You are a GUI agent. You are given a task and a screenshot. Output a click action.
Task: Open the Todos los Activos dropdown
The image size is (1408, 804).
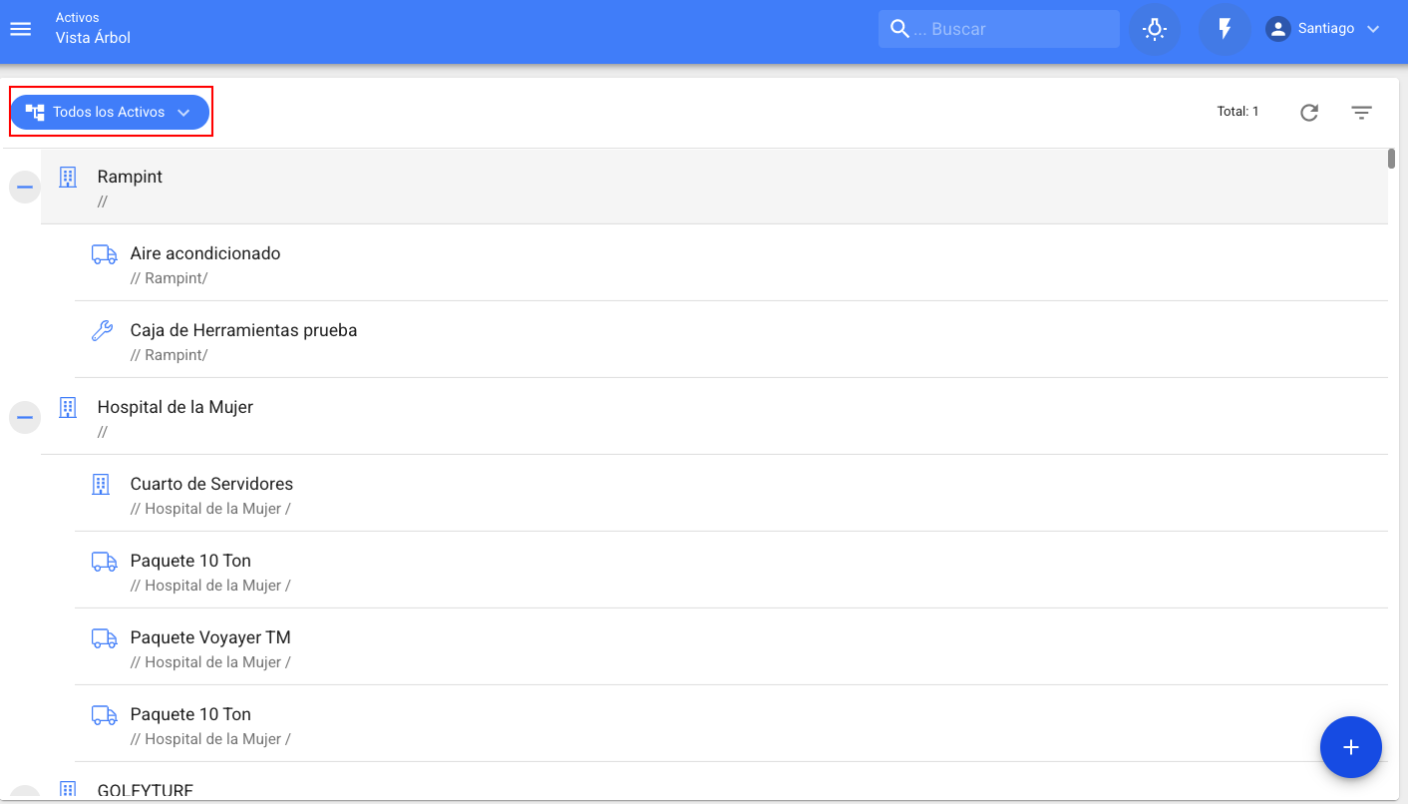[x=110, y=113]
